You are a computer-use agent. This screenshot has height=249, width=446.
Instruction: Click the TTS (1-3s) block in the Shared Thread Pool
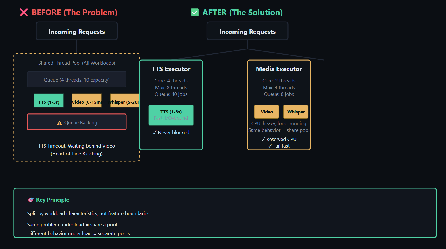49,101
